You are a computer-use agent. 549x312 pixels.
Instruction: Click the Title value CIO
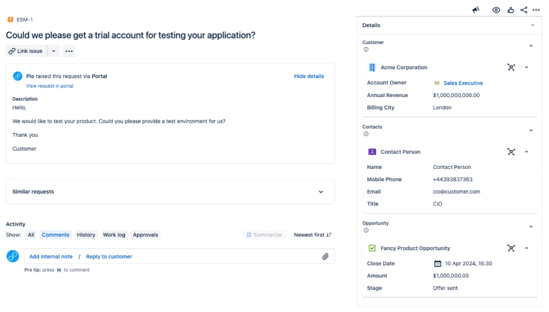click(x=437, y=204)
